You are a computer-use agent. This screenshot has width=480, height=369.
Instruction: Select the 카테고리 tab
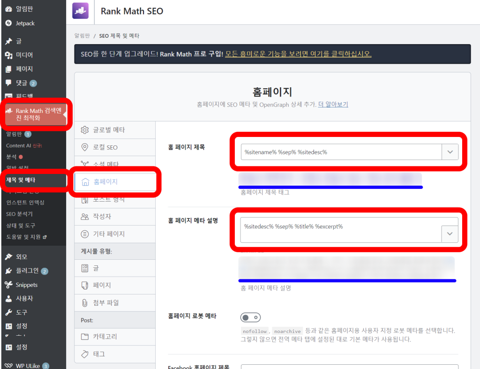click(x=115, y=337)
